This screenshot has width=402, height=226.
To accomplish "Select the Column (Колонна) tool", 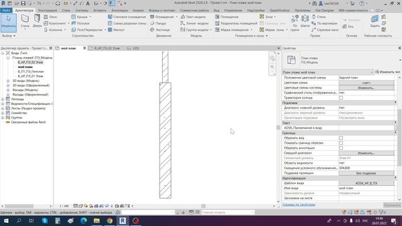I will point(53,30).
